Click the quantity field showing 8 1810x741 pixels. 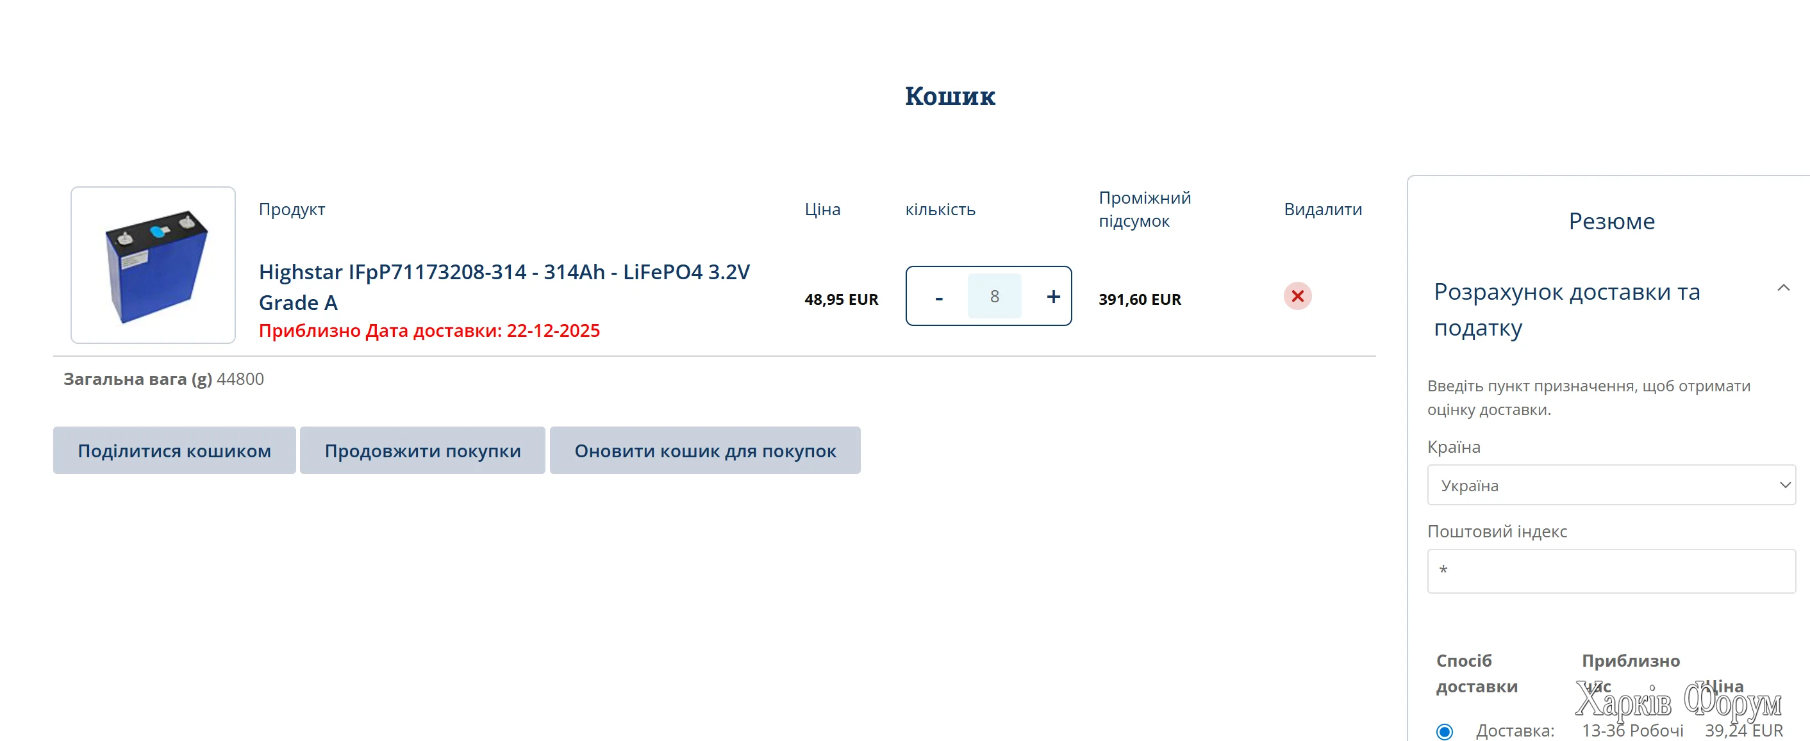click(x=994, y=297)
